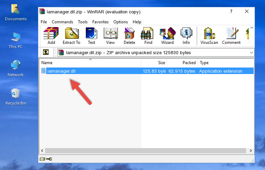
Task: Click the question mark help button
Action: point(231,11)
